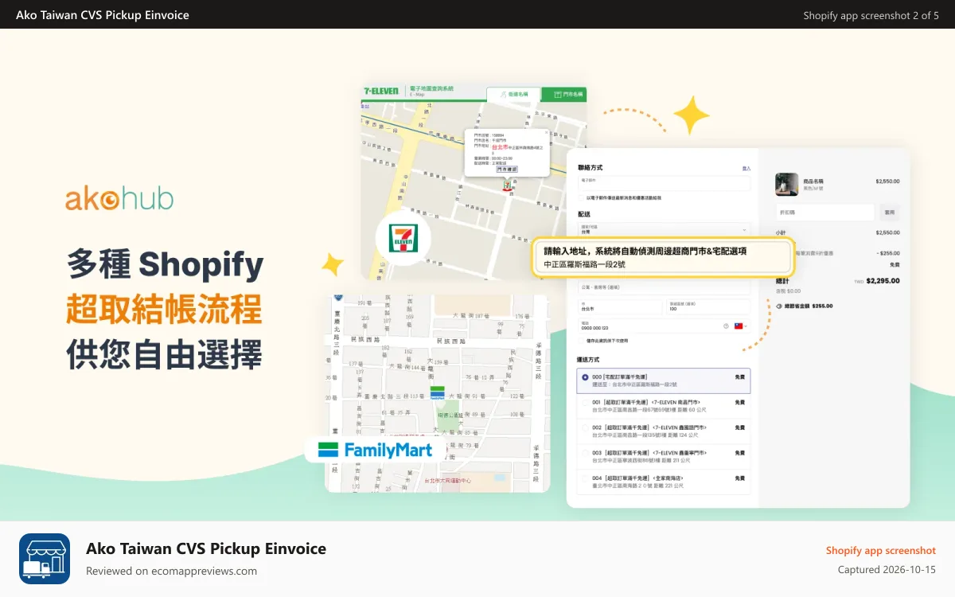Close the 7-ELEVEN store info popup
Screen dimensions: 955x597
pos(544,132)
